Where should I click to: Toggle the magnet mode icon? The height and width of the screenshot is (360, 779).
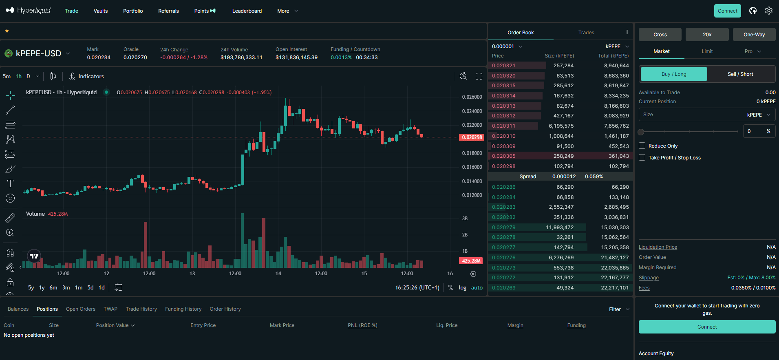coord(10,253)
